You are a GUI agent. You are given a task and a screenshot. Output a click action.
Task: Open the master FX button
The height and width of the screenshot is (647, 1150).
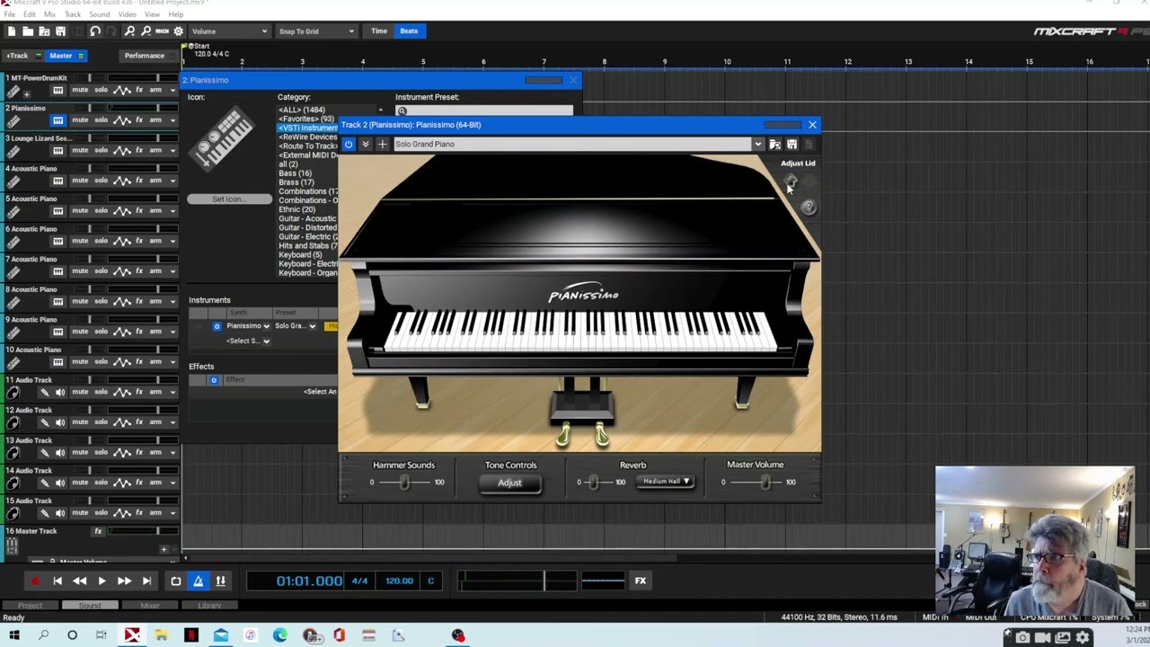(641, 581)
